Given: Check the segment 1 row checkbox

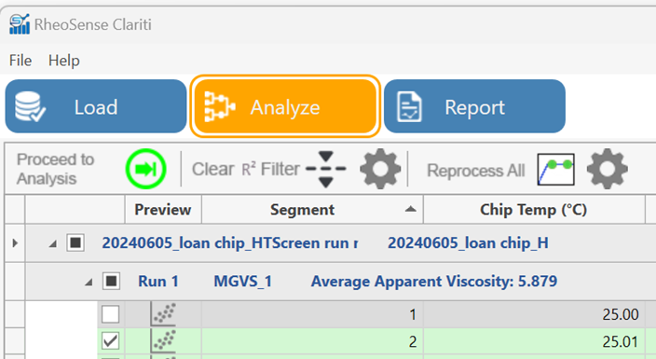Looking at the screenshot, I should tap(111, 314).
